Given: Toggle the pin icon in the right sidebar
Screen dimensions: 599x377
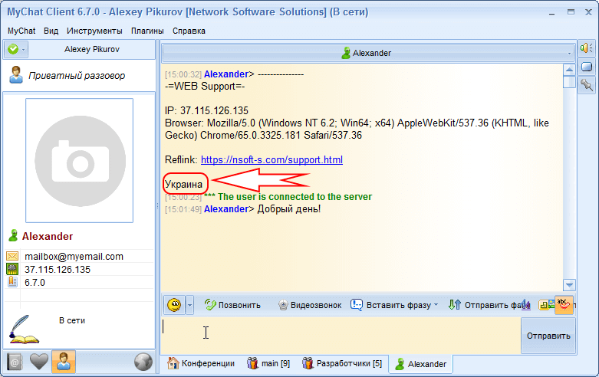Looking at the screenshot, I should pos(587,84).
